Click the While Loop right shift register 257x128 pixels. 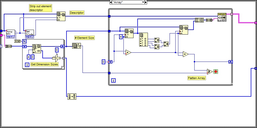230,62
